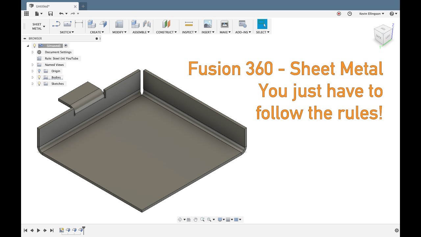This screenshot has height=237, width=421.
Task: Expand the Origin folder arrow
Action: coord(33,71)
